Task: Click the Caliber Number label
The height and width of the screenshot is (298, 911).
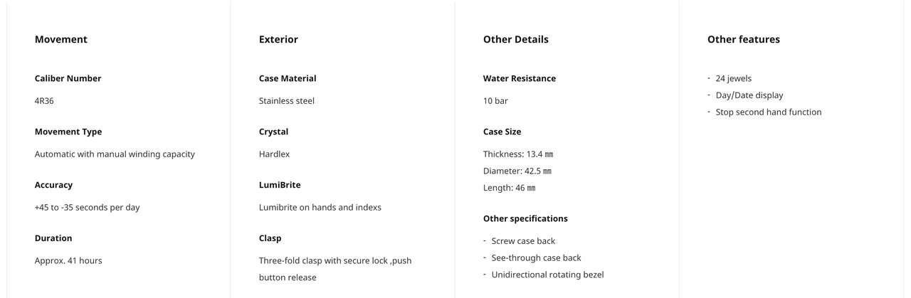Action: 68,78
